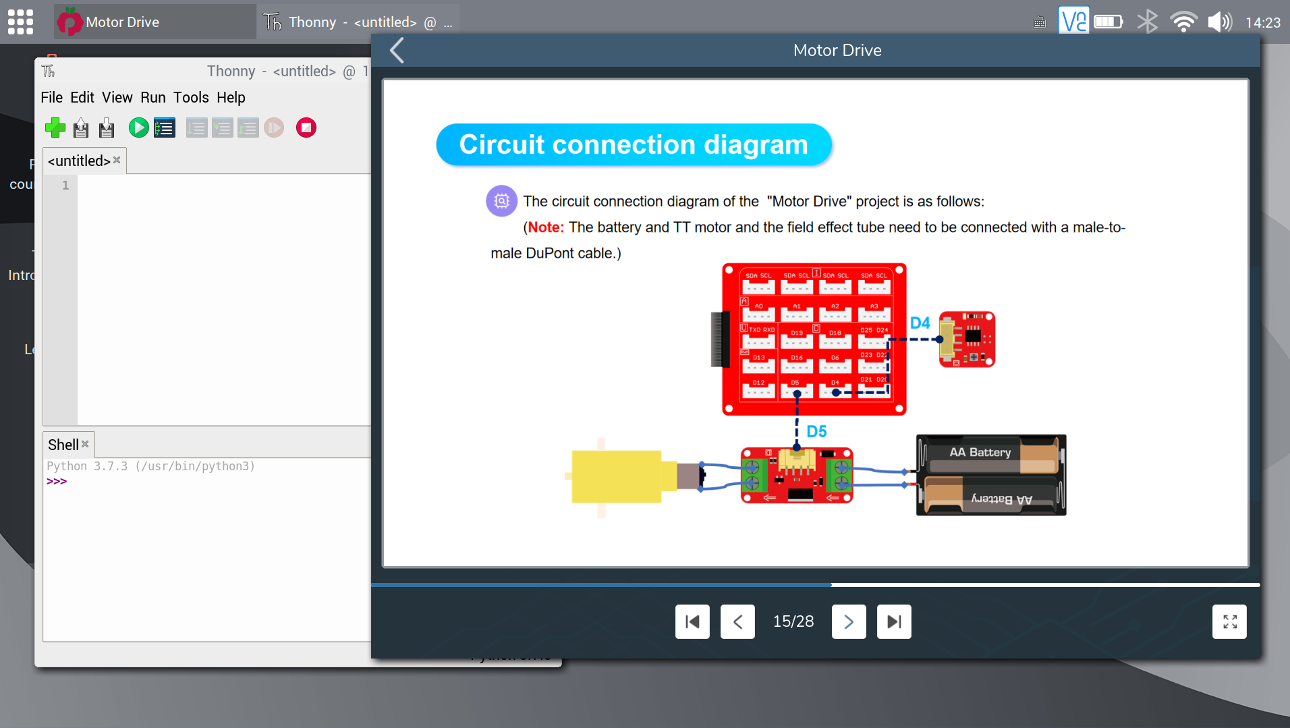
Task: Close the Shell panel tab
Action: click(x=85, y=444)
